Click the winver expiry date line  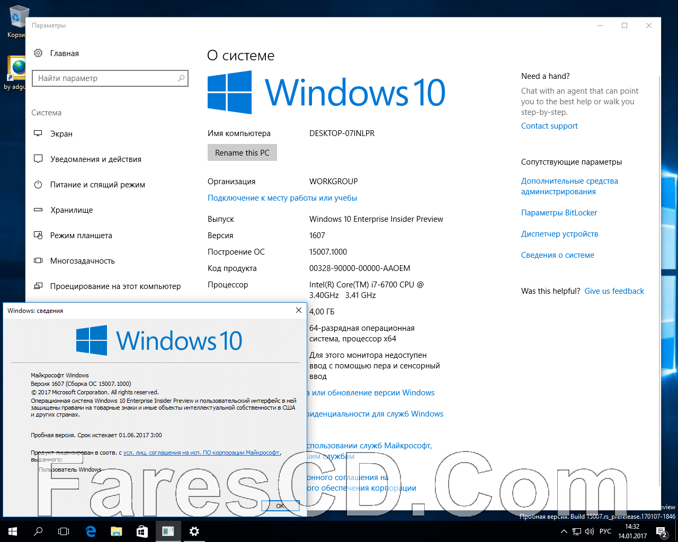click(96, 435)
